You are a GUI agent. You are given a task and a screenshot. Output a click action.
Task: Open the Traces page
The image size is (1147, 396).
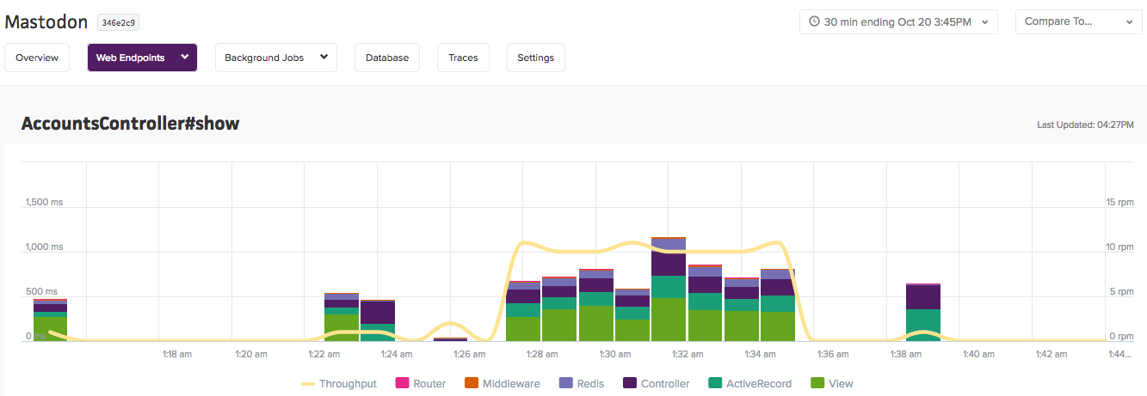(x=463, y=58)
